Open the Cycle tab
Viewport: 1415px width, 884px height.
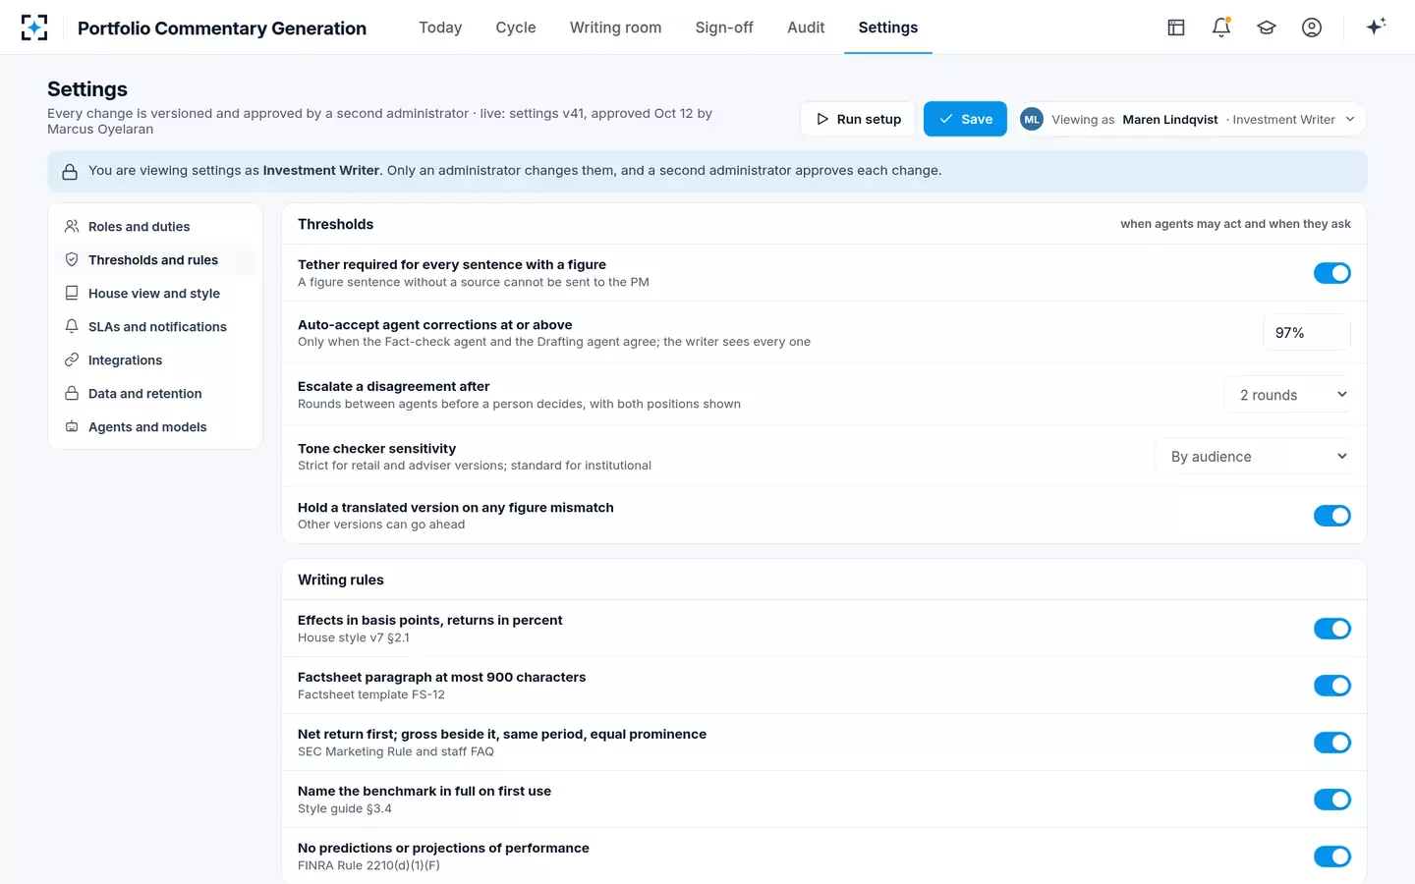[516, 28]
